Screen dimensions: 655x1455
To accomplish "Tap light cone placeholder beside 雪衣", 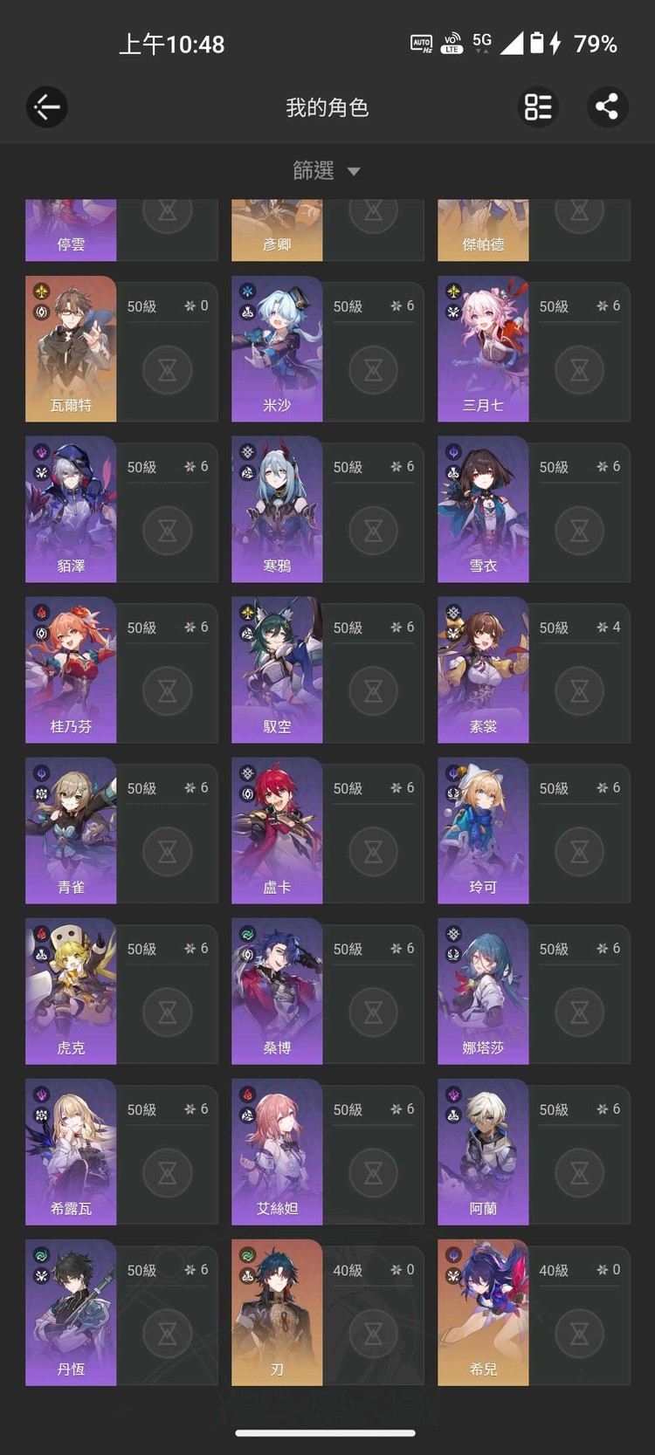I will [x=579, y=531].
